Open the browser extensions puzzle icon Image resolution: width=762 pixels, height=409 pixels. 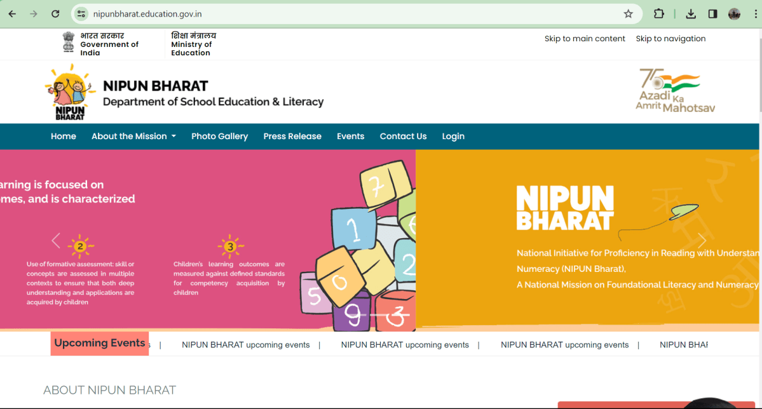(658, 13)
